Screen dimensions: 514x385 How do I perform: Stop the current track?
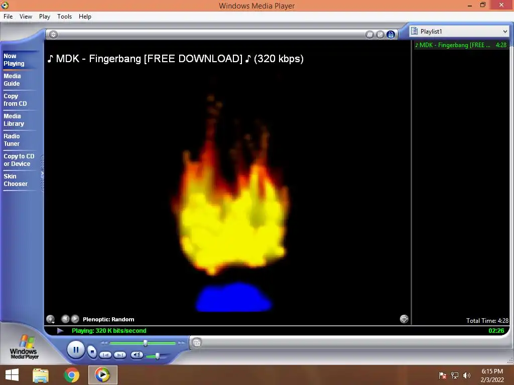click(x=92, y=352)
